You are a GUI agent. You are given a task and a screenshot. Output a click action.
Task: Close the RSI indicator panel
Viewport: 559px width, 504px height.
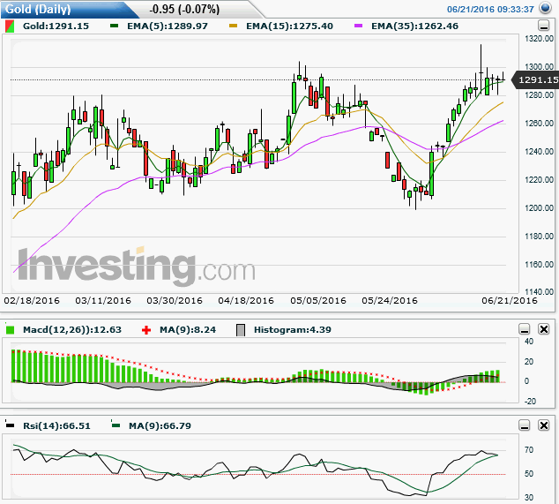(544, 425)
